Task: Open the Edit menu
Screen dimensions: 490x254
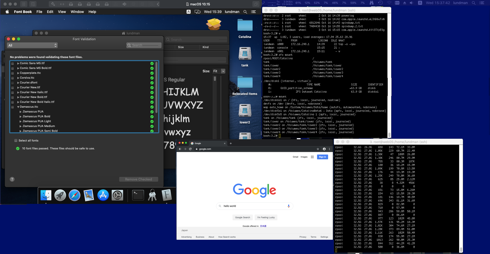Action: coord(50,12)
